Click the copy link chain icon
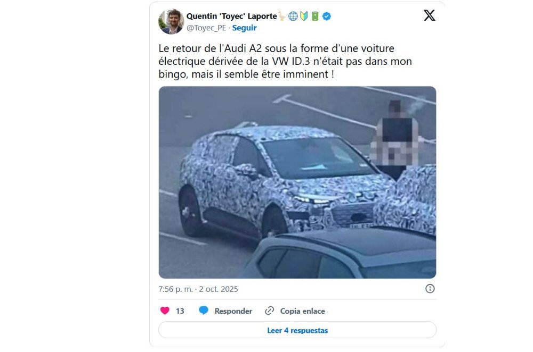This screenshot has width=533, height=352. click(x=270, y=311)
